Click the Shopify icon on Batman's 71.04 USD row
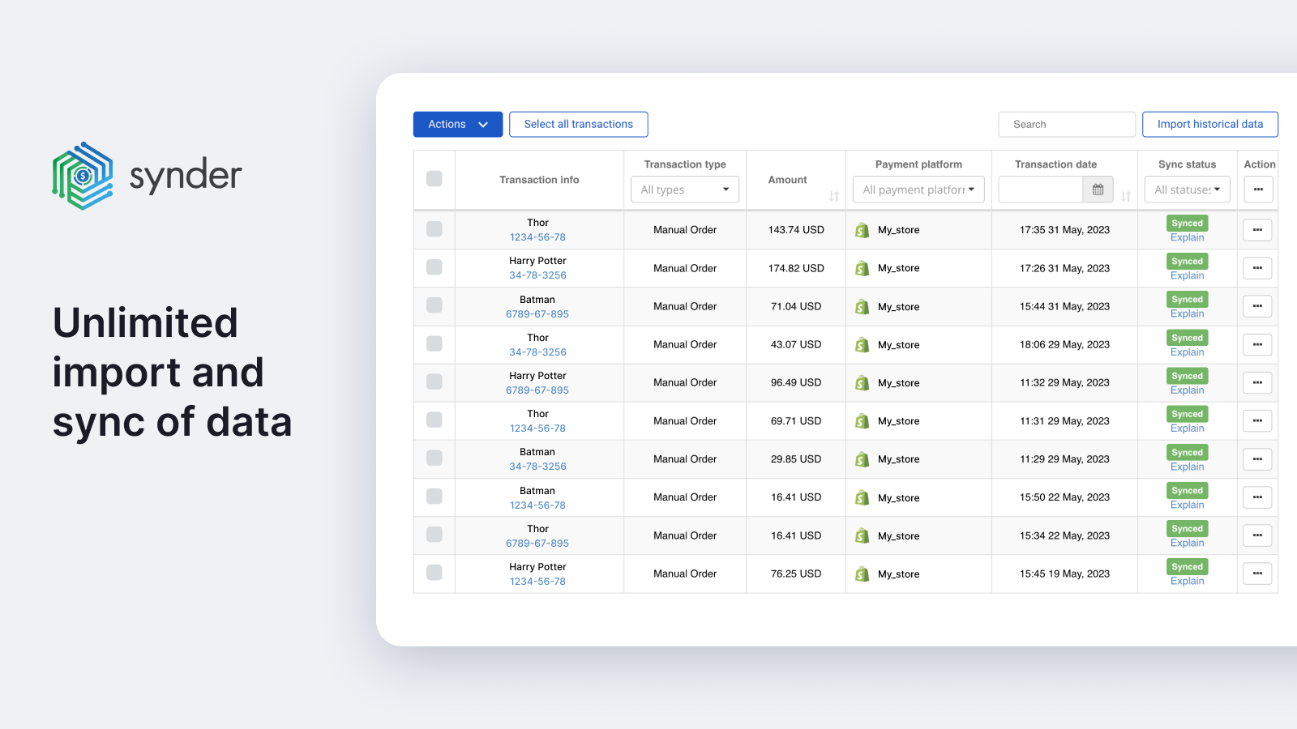Image resolution: width=1297 pixels, height=729 pixels. click(862, 306)
